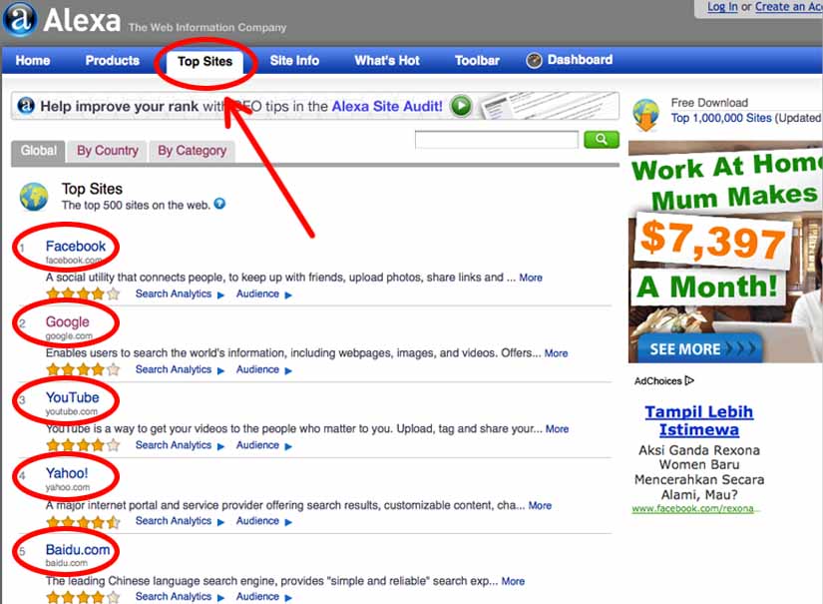Click the star rating under Yahoo!

[83, 521]
